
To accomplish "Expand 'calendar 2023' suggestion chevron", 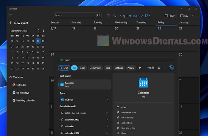I will [107, 120].
